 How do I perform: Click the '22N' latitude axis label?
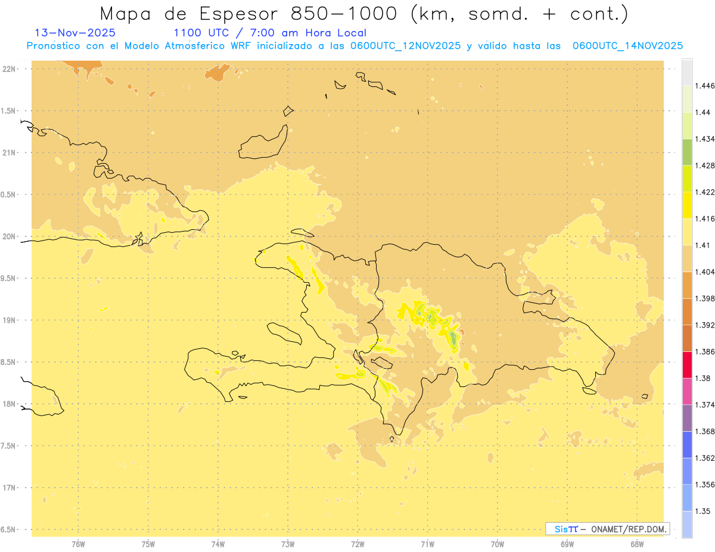[x=9, y=69]
